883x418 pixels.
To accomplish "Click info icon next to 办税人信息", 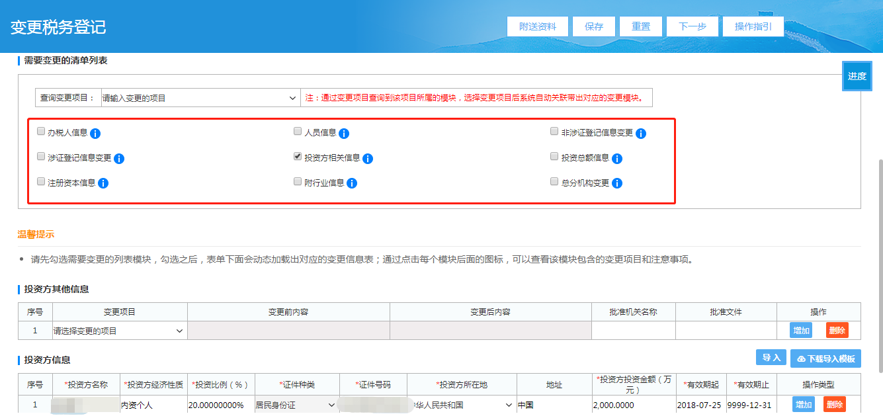I will [95, 134].
